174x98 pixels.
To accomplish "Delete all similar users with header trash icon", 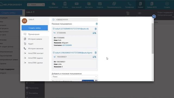I will click(97, 24).
